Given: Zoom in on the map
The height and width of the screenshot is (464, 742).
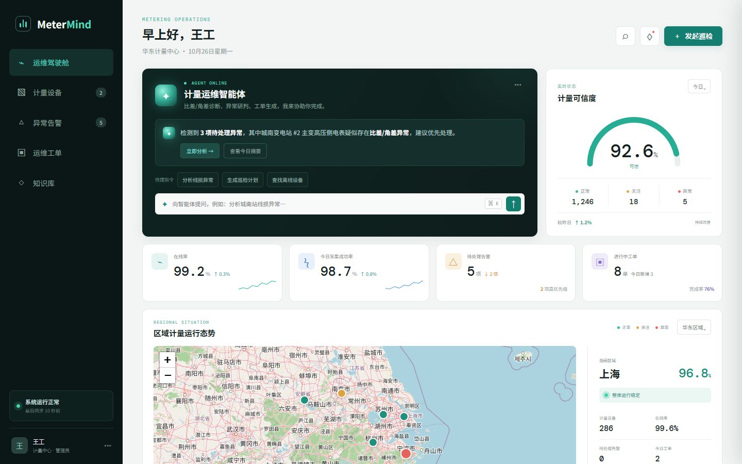Looking at the screenshot, I should (x=167, y=360).
